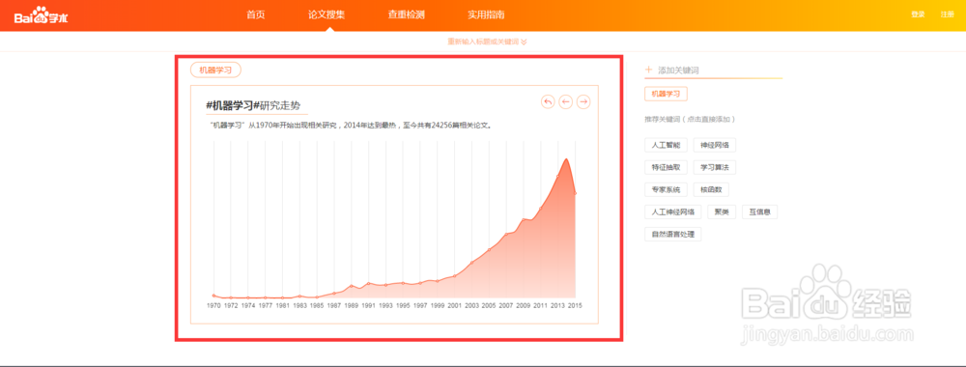
Task: Click the 1991 data point on the curve
Action: click(368, 283)
